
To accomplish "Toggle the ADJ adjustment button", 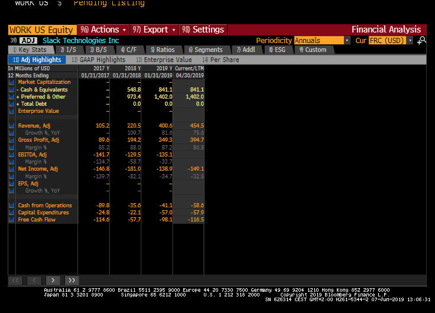I will point(28,41).
